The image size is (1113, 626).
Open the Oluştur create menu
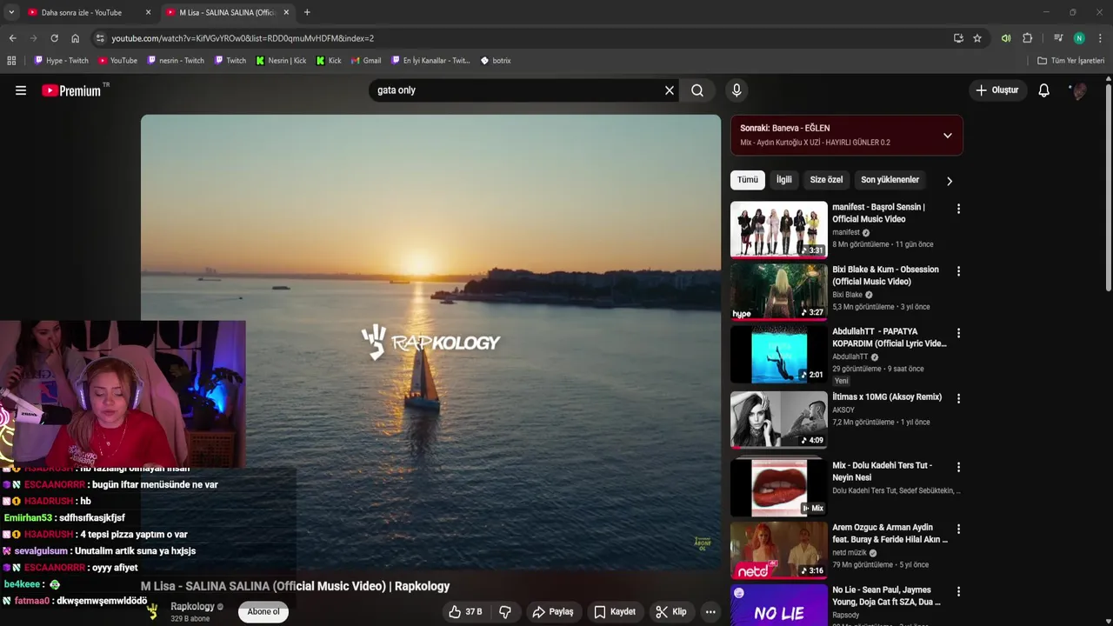point(996,90)
